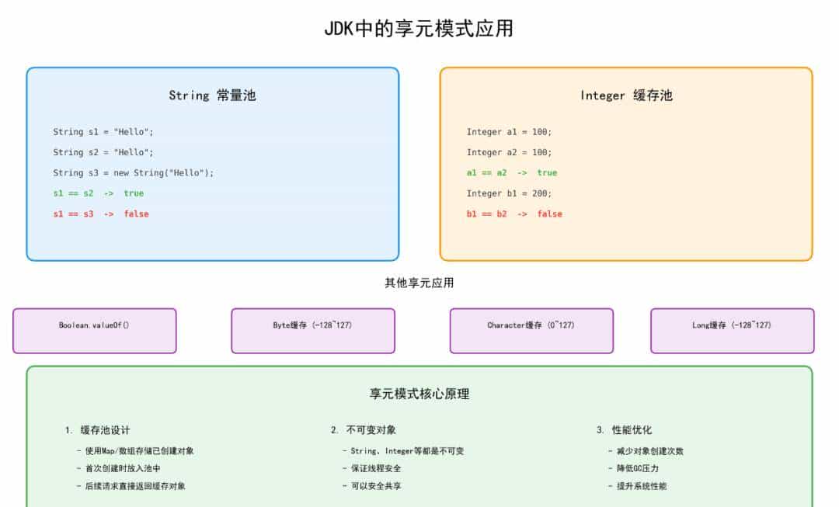Click the s1 == s3 false result line

point(97,214)
